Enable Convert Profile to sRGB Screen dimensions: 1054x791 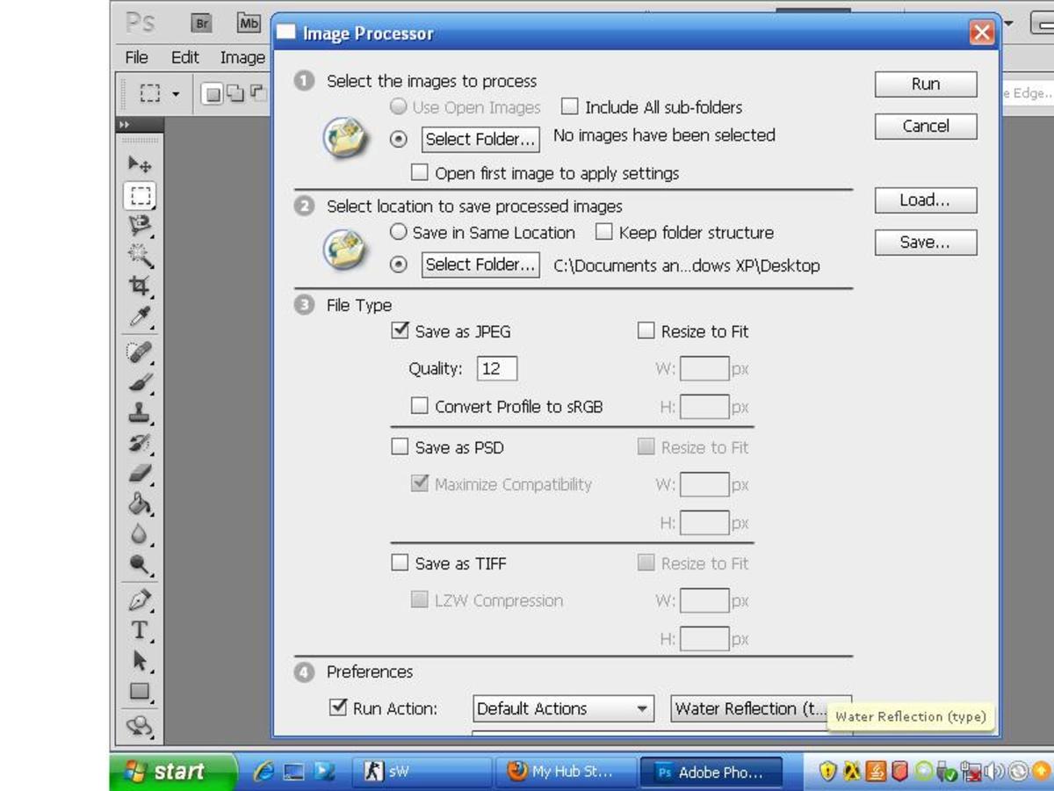coord(420,406)
